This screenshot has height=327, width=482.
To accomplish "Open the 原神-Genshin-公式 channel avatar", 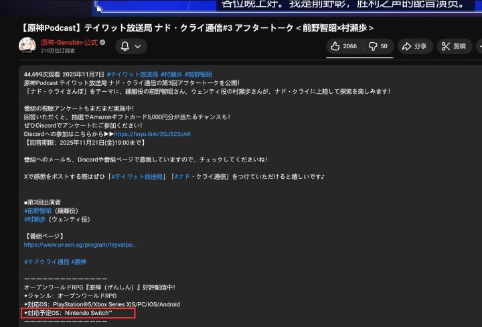I will pos(27,46).
